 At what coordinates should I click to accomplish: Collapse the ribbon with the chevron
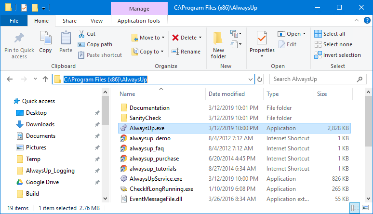click(x=356, y=20)
